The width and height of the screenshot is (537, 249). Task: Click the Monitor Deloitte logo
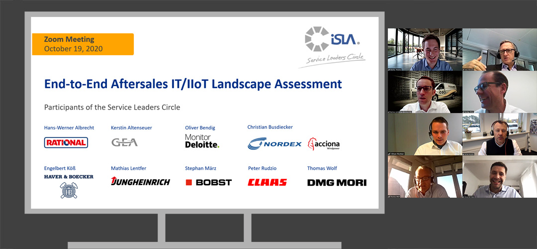coord(202,141)
